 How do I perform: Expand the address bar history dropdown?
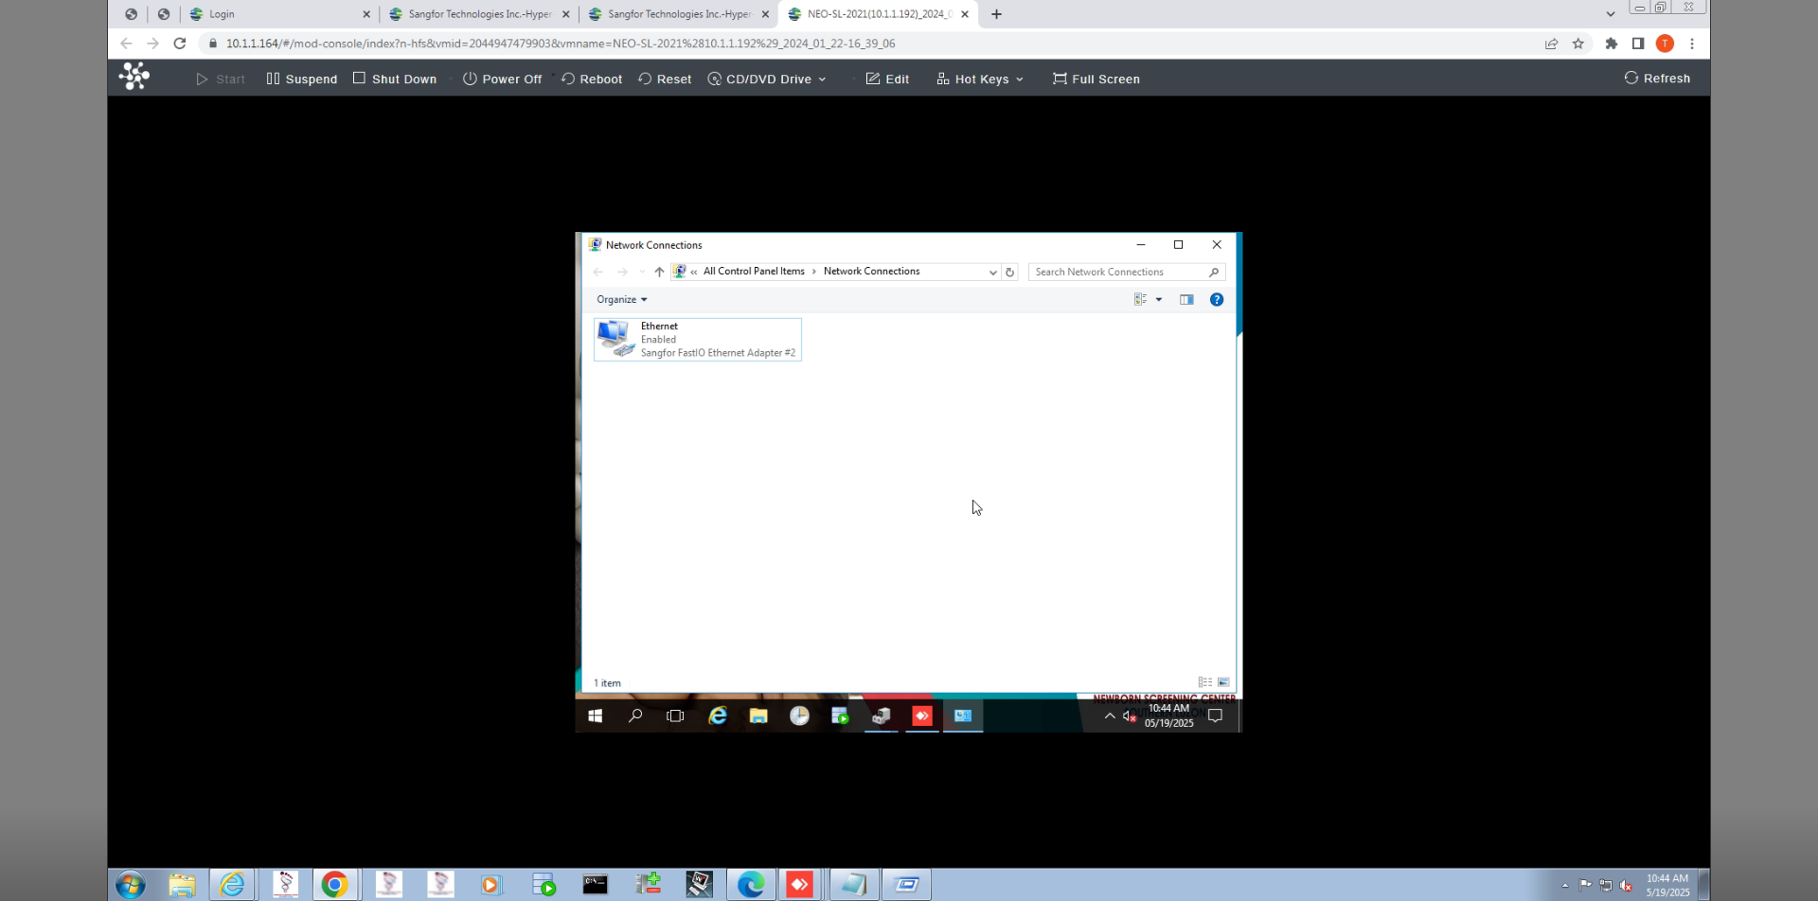coord(992,272)
